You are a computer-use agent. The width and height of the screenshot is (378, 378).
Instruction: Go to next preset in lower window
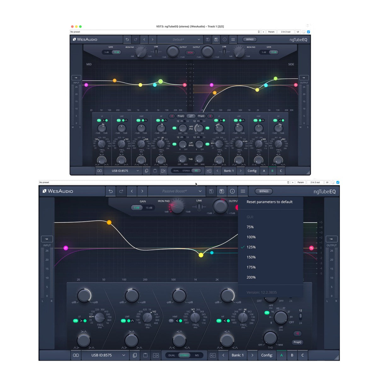coord(142,191)
